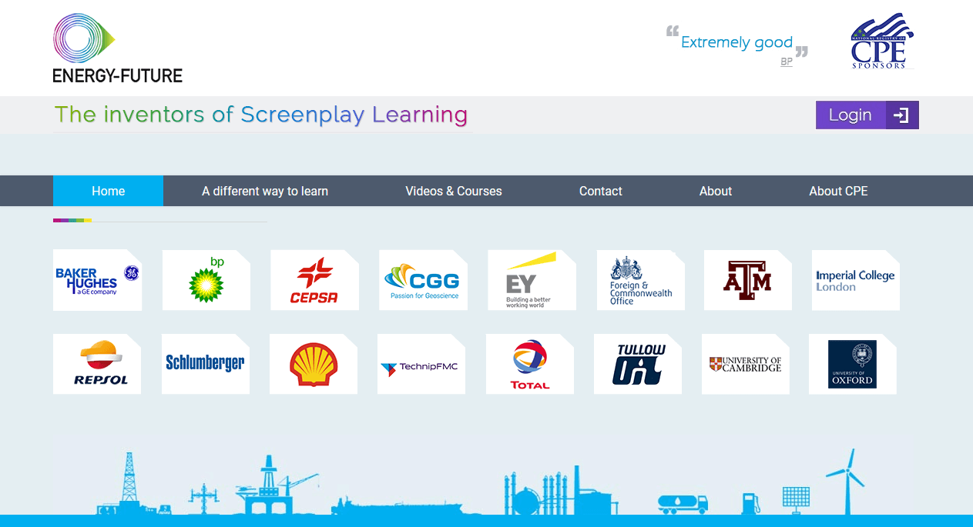Screen dimensions: 973x527
Task: Open A different way to learn menu
Action: point(265,191)
